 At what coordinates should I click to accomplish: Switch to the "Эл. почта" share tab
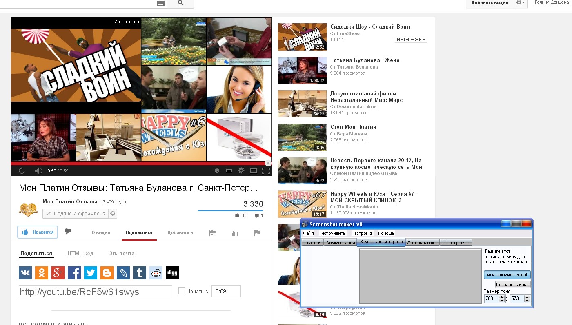122,253
